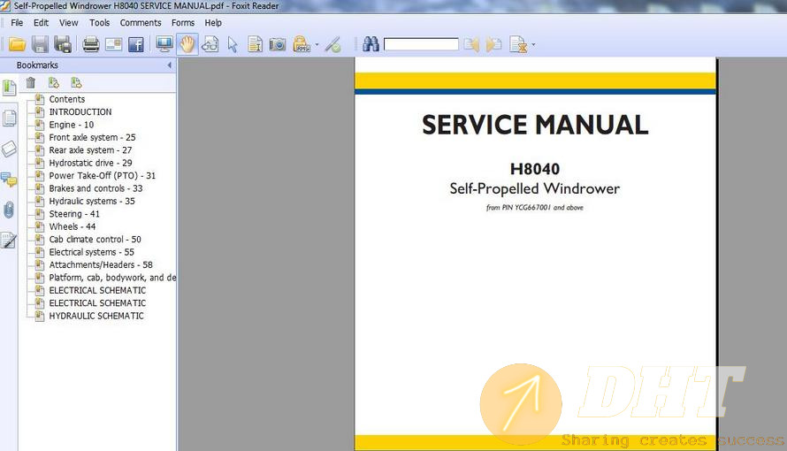The image size is (787, 451).
Task: Click the monitor full screen icon
Action: (164, 44)
